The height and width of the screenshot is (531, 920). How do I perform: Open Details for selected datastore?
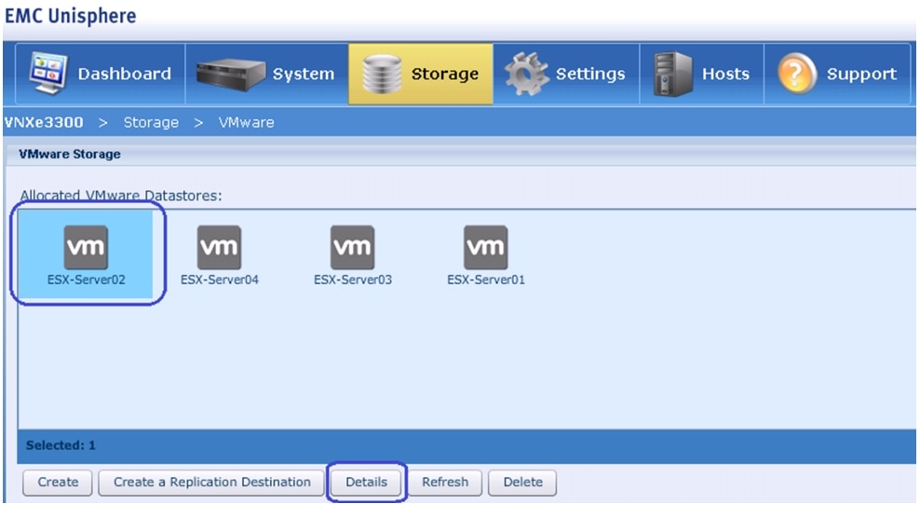(x=366, y=483)
